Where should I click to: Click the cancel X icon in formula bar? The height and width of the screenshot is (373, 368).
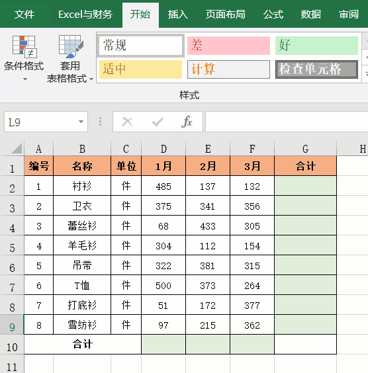(x=127, y=122)
